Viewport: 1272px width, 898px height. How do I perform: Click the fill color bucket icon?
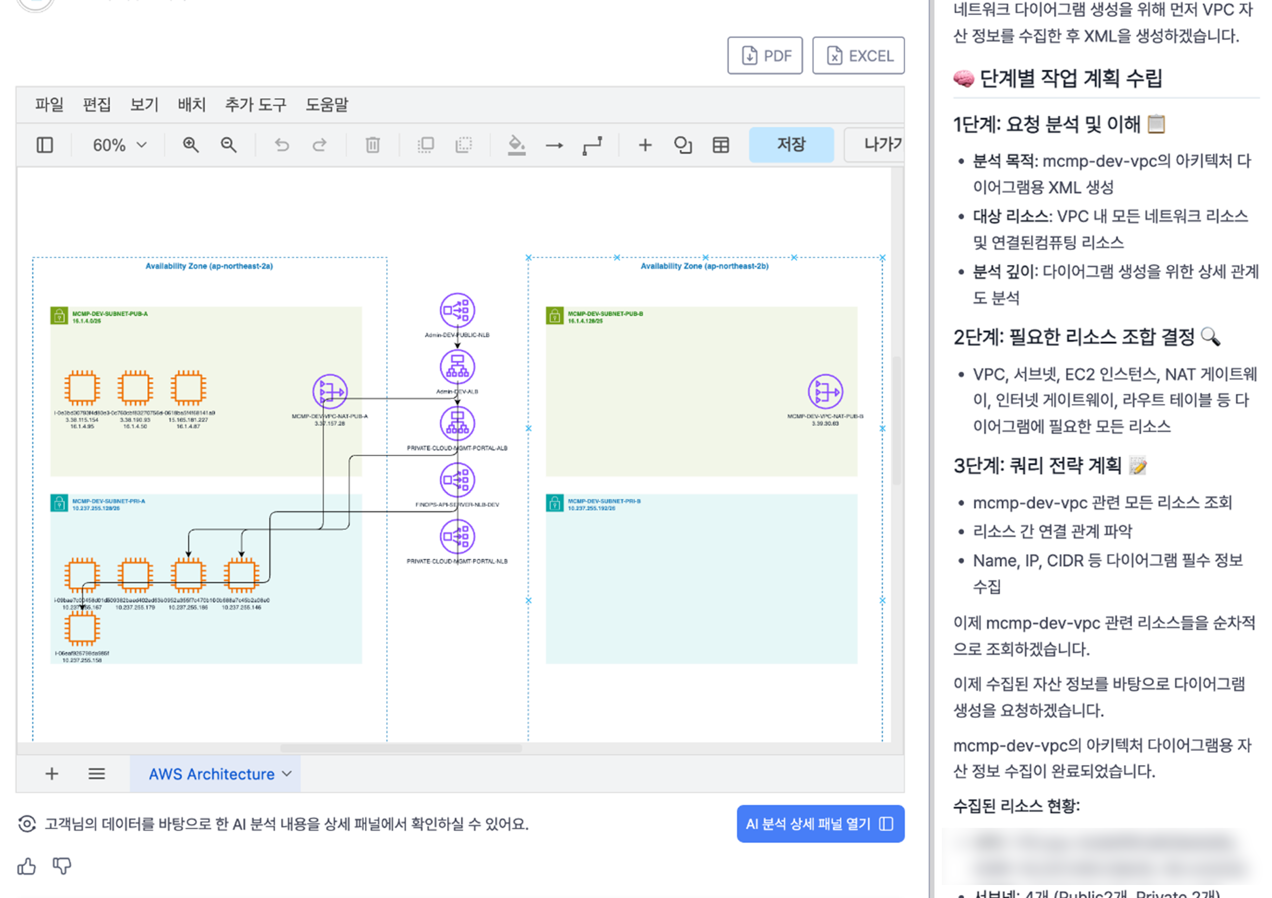(516, 145)
